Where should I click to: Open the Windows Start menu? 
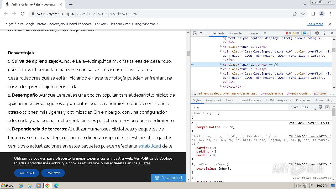(7, 185)
